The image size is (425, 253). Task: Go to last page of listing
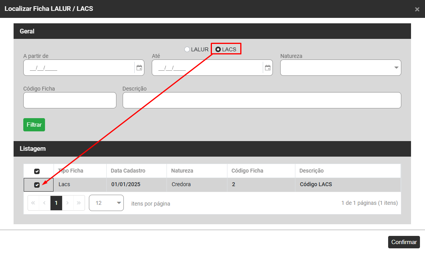click(x=79, y=203)
